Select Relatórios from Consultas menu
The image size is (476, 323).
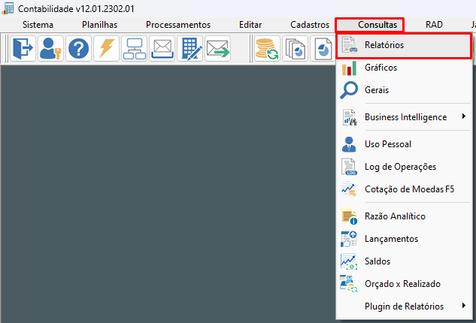click(404, 46)
